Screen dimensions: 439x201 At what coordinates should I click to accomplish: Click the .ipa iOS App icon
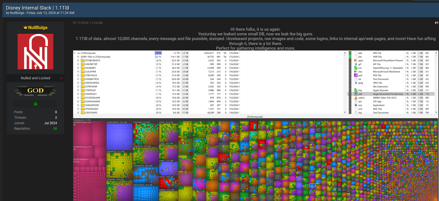(356, 101)
